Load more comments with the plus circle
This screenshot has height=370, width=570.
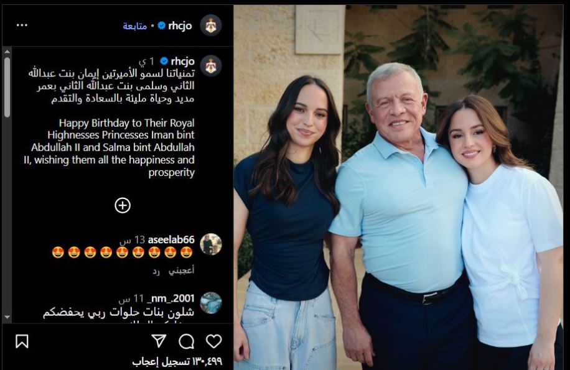[123, 205]
